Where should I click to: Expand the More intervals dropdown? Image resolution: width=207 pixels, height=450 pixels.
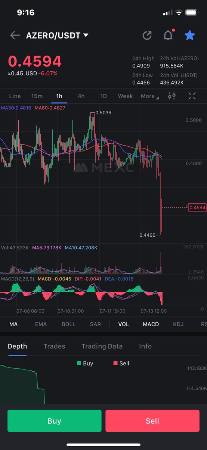(x=149, y=96)
